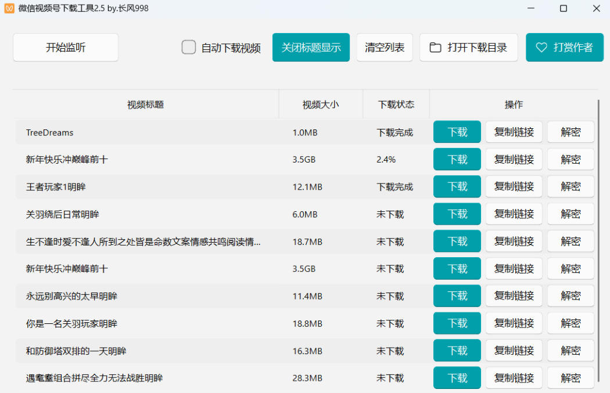Download the 你是一名关羽玩家明眸 video

click(457, 323)
